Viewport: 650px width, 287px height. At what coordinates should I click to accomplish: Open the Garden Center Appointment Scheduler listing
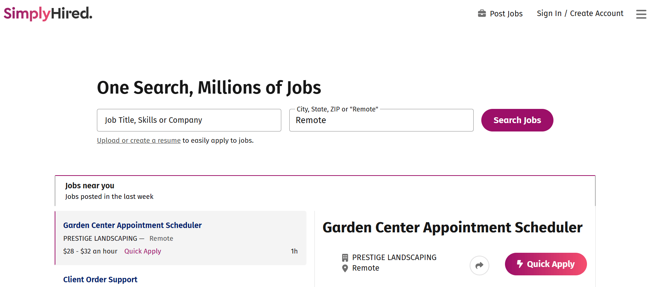pos(132,225)
